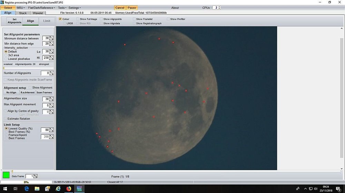Adjust the Alignmentbox size stepper
This screenshot has width=345, height=193.
pyautogui.click(x=51, y=99)
